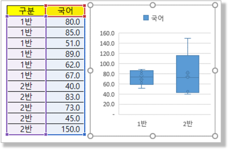
Task: Click the cell with value 51.0
Action: (x=65, y=43)
